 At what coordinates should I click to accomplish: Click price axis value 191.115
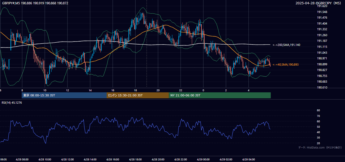[x=322, y=47]
